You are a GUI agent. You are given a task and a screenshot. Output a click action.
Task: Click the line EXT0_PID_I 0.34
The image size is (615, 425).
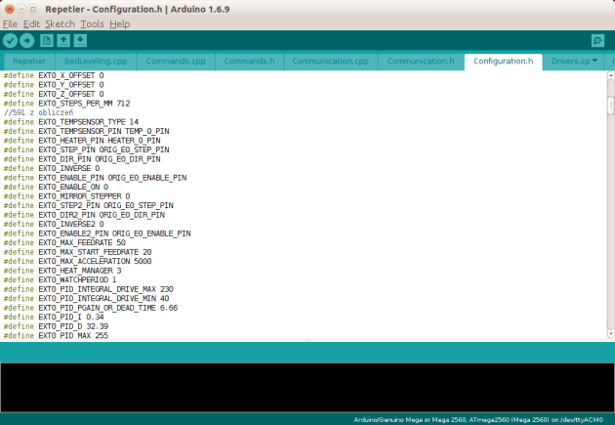[x=54, y=317]
